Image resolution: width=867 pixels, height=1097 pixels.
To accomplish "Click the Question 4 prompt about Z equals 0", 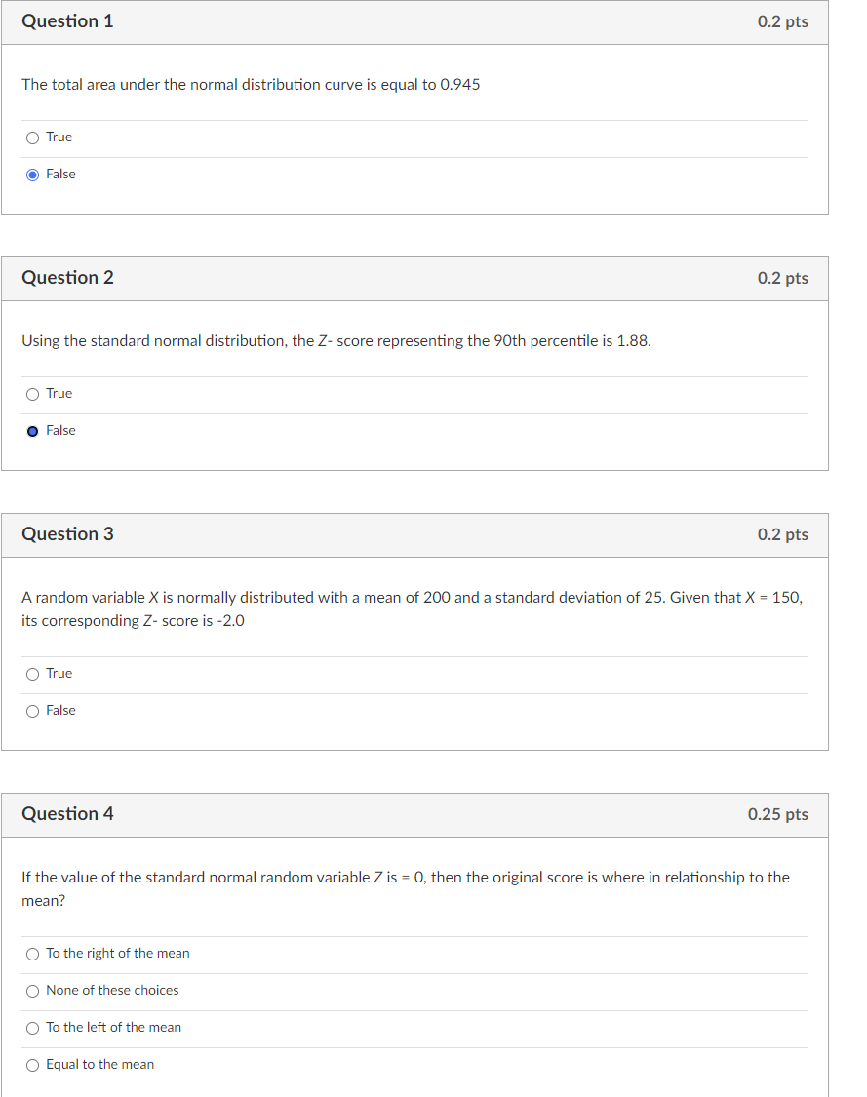I will click(405, 888).
